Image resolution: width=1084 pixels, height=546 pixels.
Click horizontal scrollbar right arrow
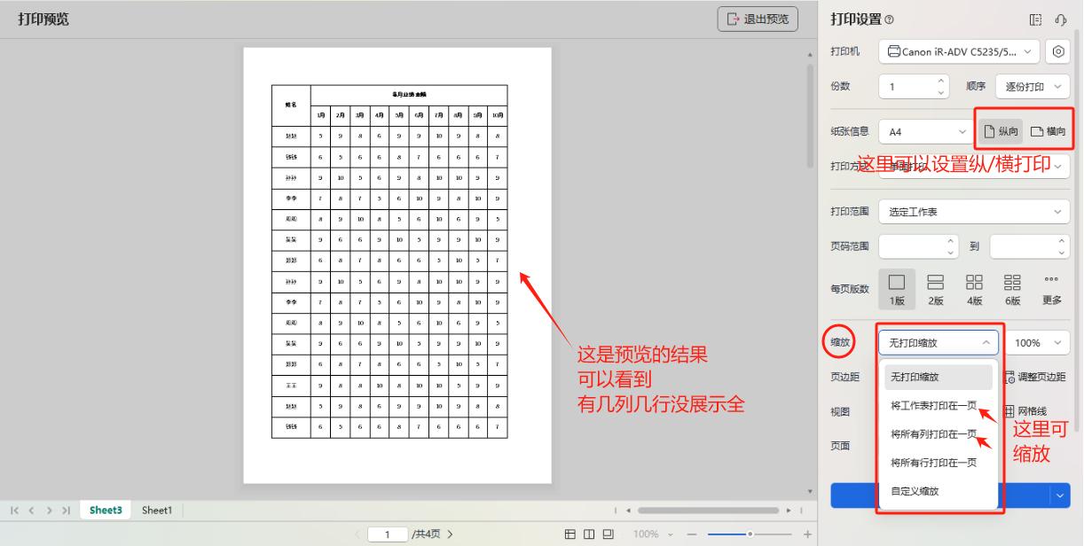click(x=790, y=511)
